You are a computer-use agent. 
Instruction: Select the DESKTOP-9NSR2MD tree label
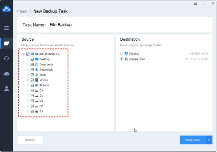pos(47,54)
